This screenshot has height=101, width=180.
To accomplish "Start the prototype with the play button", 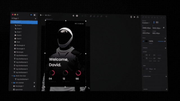I will click(x=134, y=17).
